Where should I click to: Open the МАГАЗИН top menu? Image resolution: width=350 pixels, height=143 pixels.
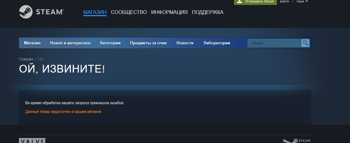[x=95, y=12]
